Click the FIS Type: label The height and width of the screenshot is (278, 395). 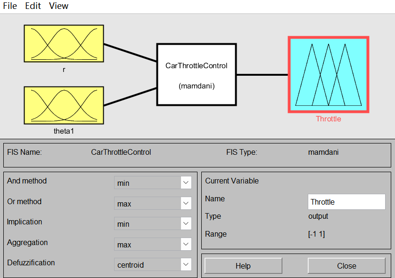pyautogui.click(x=242, y=152)
